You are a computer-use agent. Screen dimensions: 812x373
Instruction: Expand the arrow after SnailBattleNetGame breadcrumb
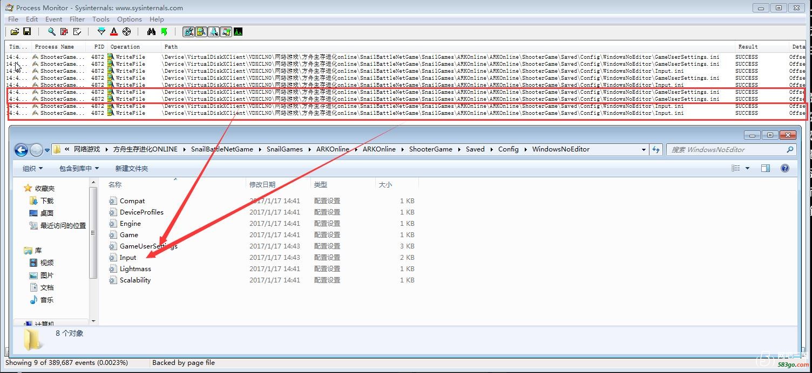pyautogui.click(x=260, y=149)
